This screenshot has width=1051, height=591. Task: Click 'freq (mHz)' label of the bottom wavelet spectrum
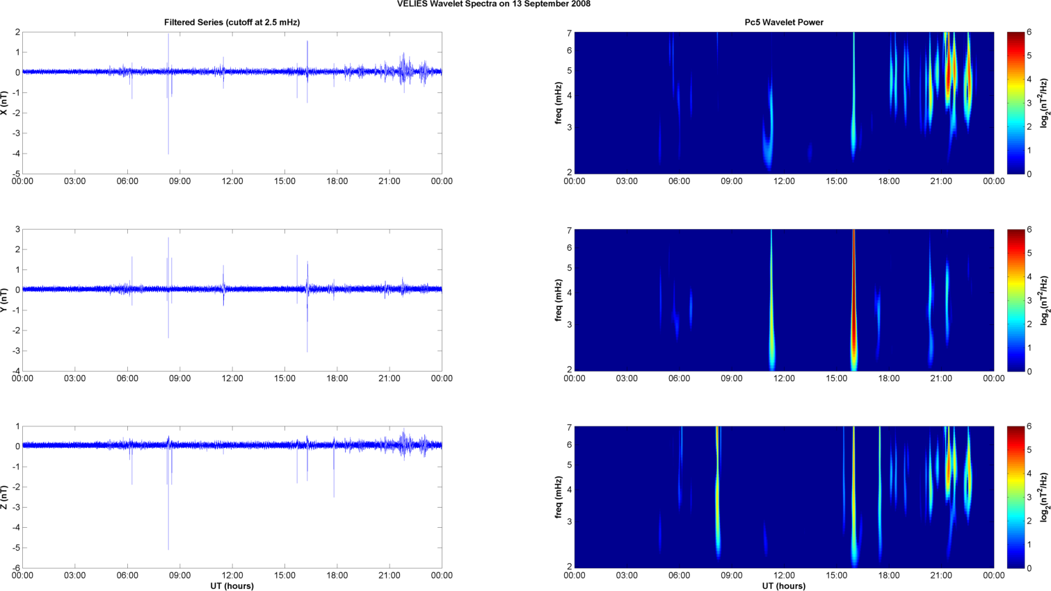[x=559, y=497]
